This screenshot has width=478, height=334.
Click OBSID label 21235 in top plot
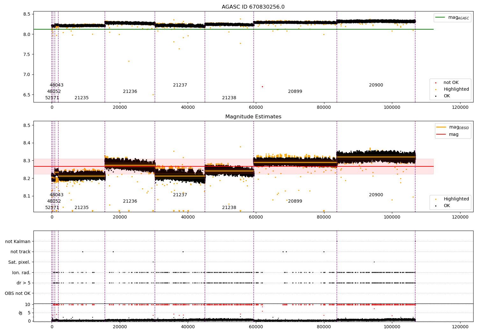pyautogui.click(x=82, y=98)
